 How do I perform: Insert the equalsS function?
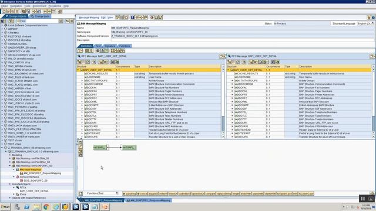pyautogui.click(x=153, y=193)
